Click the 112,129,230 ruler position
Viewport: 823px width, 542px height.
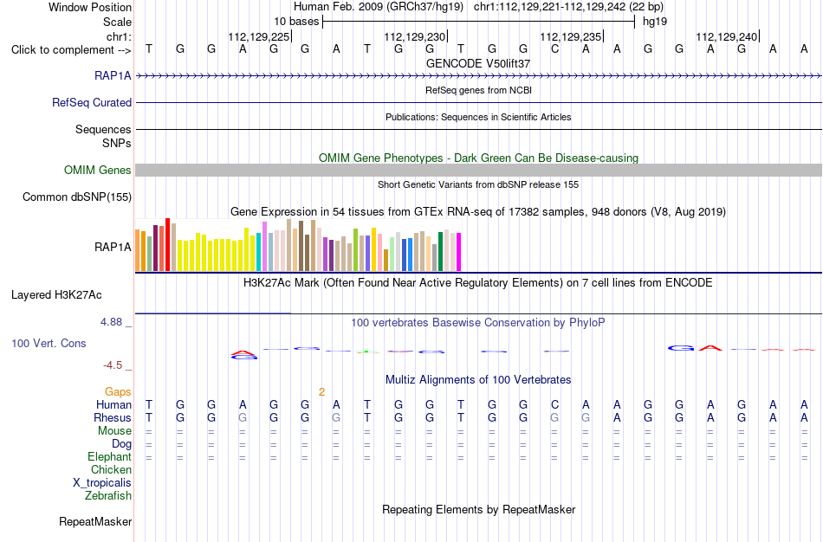tap(415, 36)
